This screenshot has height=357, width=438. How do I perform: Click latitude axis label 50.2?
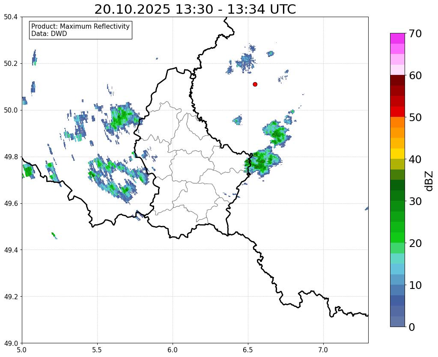11,63
